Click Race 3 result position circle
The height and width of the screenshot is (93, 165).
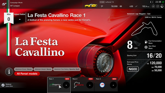tap(113, 85)
